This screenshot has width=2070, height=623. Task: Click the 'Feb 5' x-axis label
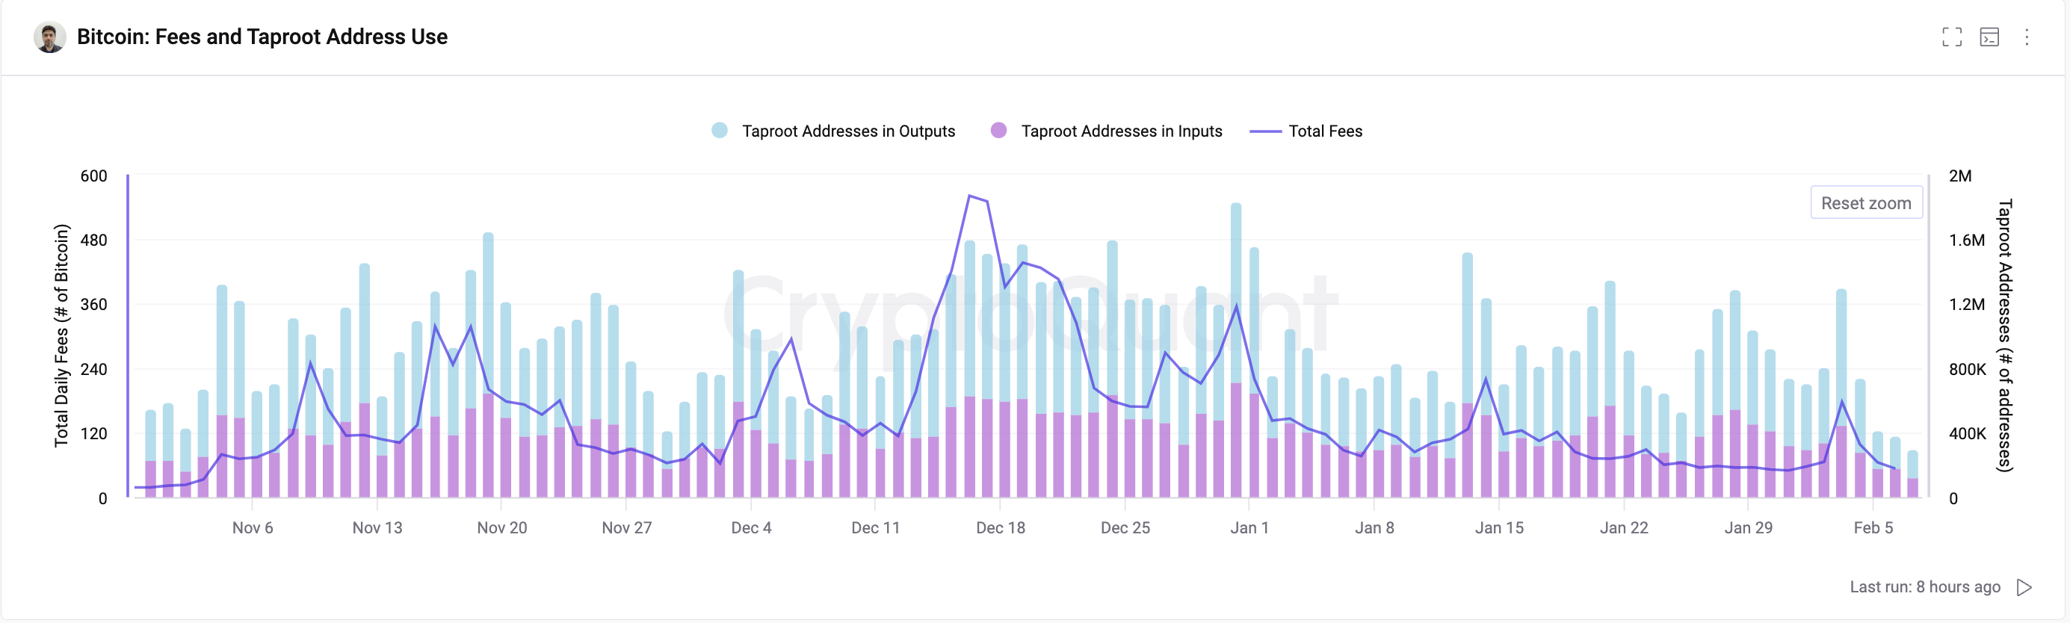(1873, 527)
